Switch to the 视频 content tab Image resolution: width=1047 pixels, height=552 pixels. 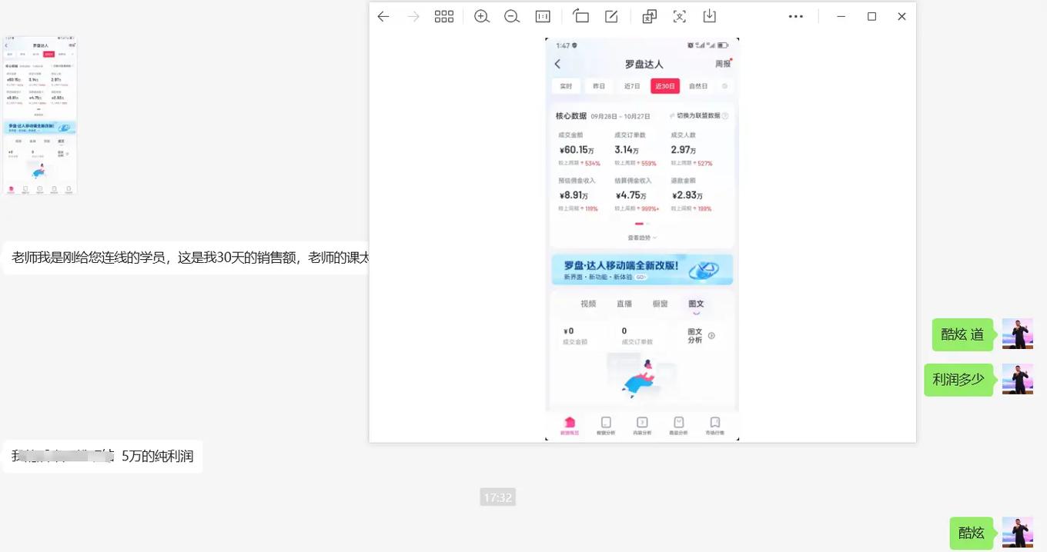(588, 304)
